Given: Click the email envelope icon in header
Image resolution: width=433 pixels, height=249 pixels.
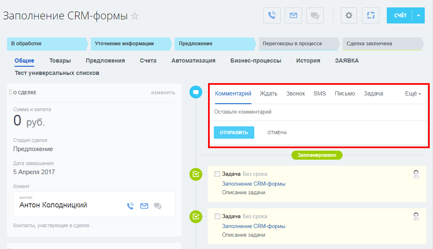Looking at the screenshot, I should coord(293,15).
